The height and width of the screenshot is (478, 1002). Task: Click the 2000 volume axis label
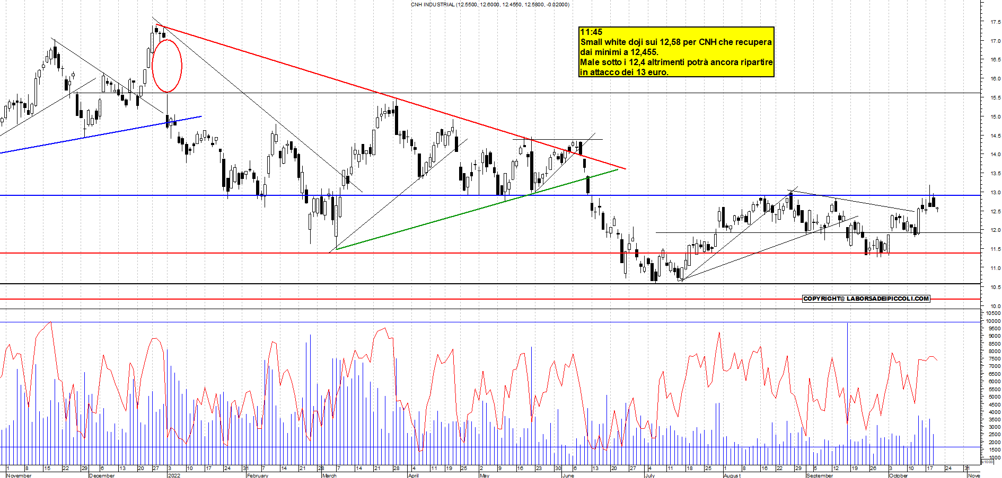(995, 443)
